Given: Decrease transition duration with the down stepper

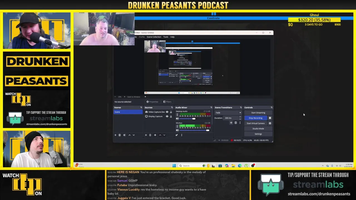Looking at the screenshot, I should coord(240,119).
